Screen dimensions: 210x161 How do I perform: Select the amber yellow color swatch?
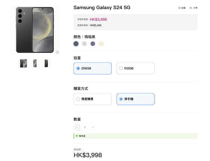(x=101, y=44)
